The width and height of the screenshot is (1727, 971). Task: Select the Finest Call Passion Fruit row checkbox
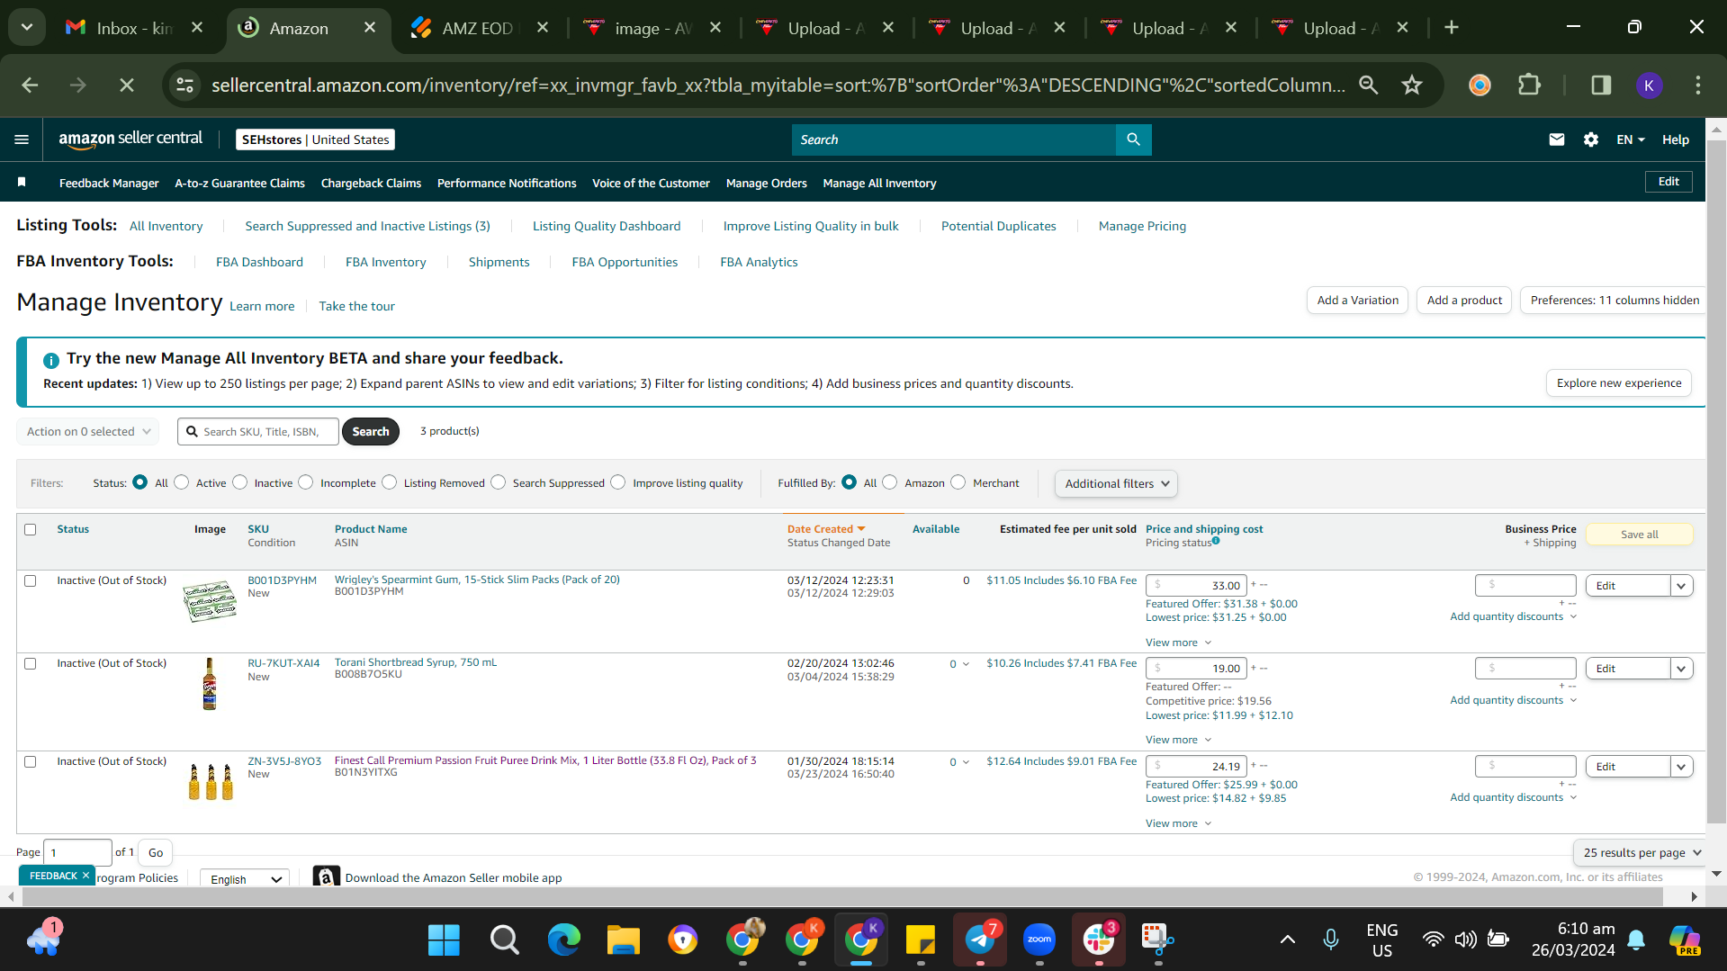[31, 761]
